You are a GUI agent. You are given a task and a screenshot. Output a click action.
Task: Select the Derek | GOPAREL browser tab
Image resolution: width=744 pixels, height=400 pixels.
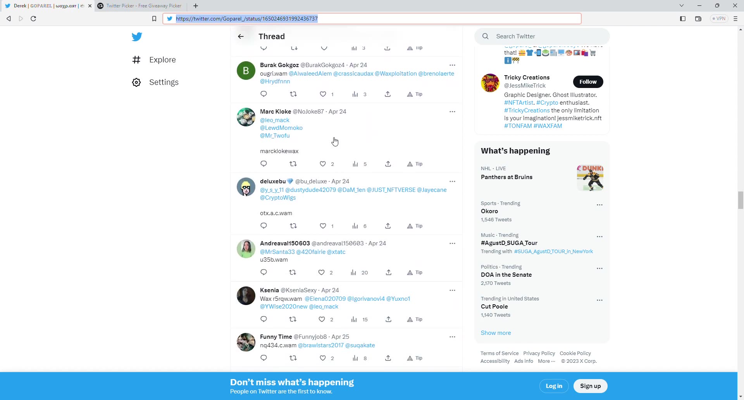46,6
